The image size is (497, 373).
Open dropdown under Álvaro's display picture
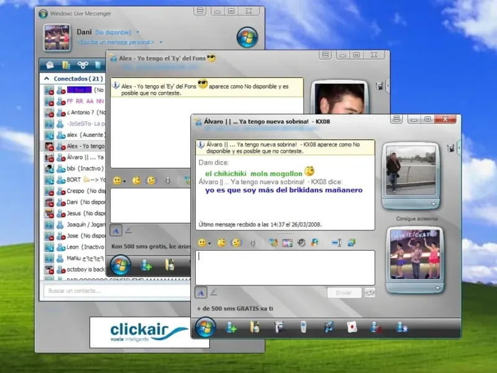pyautogui.click(x=433, y=204)
